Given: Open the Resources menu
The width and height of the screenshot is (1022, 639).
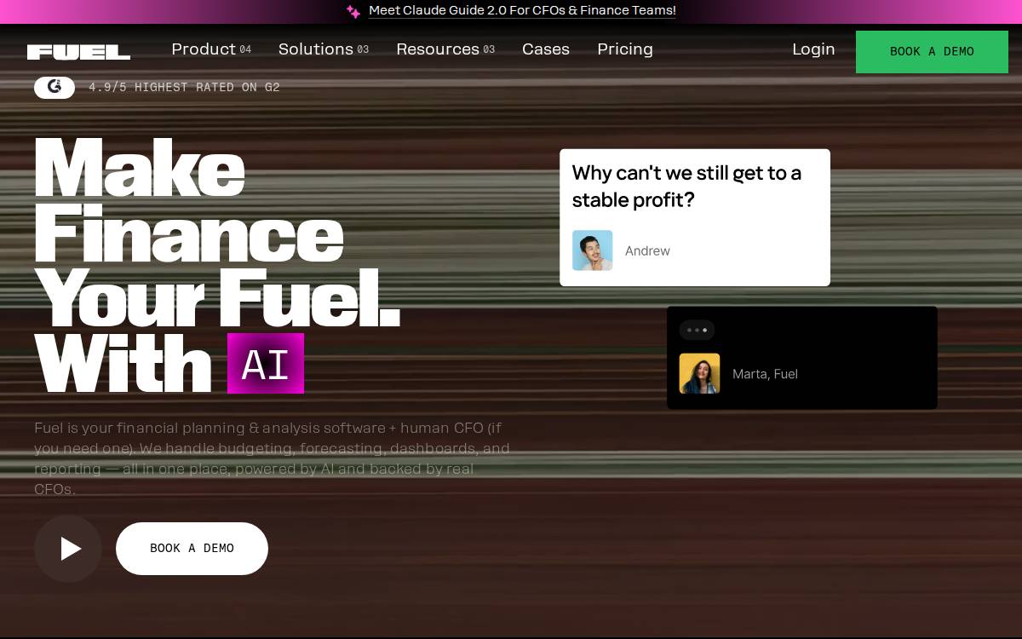Looking at the screenshot, I should point(445,49).
